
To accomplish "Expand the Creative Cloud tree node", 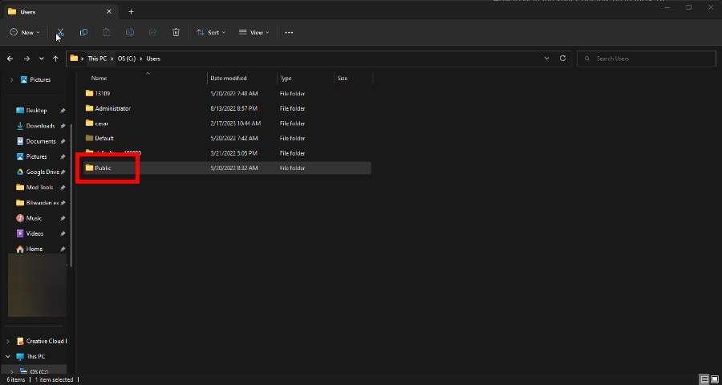I will point(9,341).
